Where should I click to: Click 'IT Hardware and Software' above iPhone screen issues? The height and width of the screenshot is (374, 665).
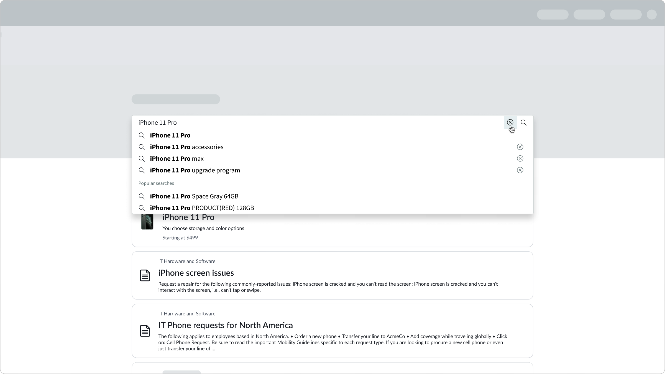point(187,261)
